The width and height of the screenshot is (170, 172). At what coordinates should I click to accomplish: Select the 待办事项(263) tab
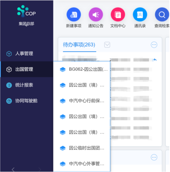[x=79, y=45]
